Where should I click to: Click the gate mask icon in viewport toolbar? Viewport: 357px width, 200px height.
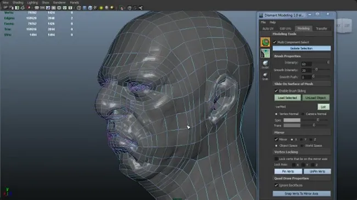(x=53, y=8)
